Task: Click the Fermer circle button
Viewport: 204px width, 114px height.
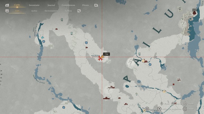Action: click(x=185, y=109)
